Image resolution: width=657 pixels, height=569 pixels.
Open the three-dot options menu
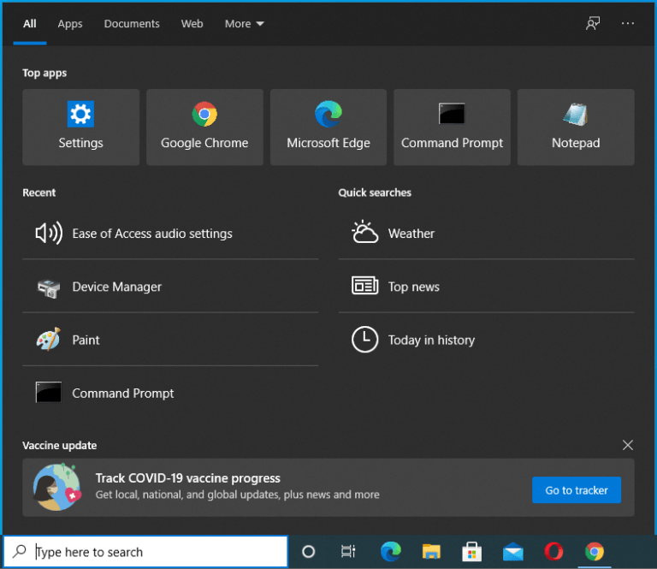tap(628, 24)
